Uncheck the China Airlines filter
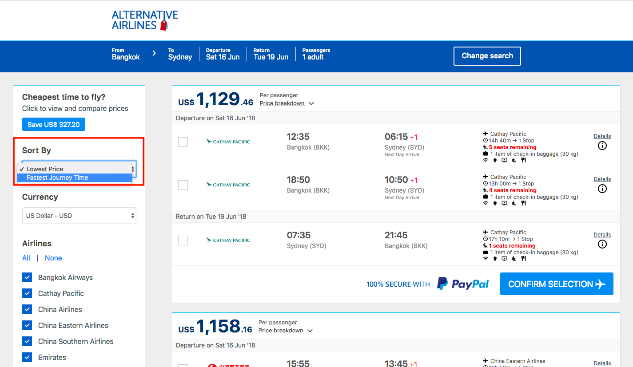 27,309
